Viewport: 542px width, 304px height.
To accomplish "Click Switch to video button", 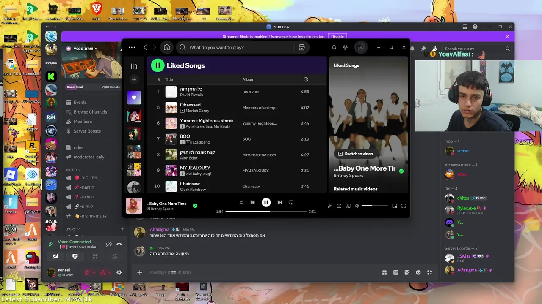I will 355,154.
